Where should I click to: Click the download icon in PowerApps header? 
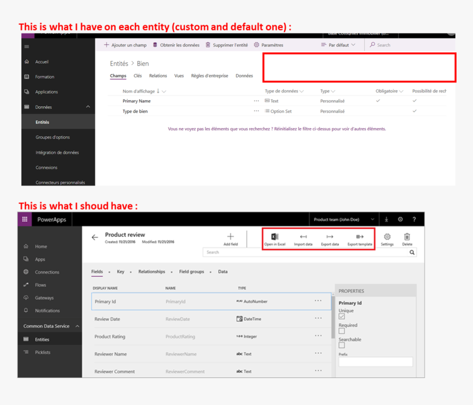point(387,220)
